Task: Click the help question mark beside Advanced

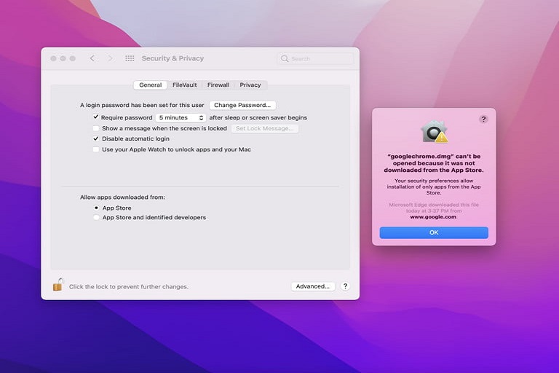Action: (345, 286)
